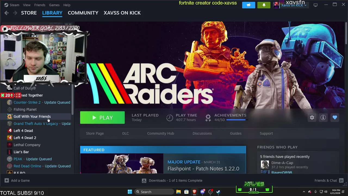Open the DLC link
Screen dimensions: 348x196
[125, 133]
